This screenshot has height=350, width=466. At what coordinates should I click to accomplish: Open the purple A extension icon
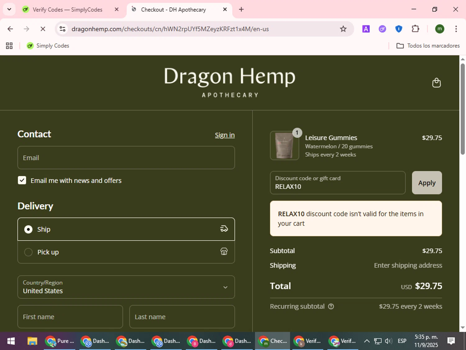366,29
